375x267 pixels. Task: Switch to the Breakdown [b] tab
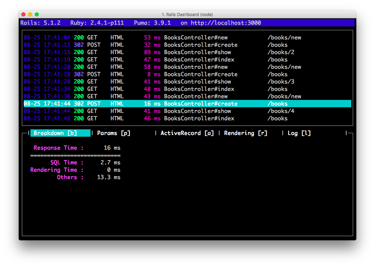click(x=60, y=133)
